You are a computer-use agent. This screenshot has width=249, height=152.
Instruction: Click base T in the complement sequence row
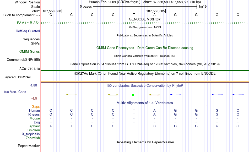click(x=134, y=15)
